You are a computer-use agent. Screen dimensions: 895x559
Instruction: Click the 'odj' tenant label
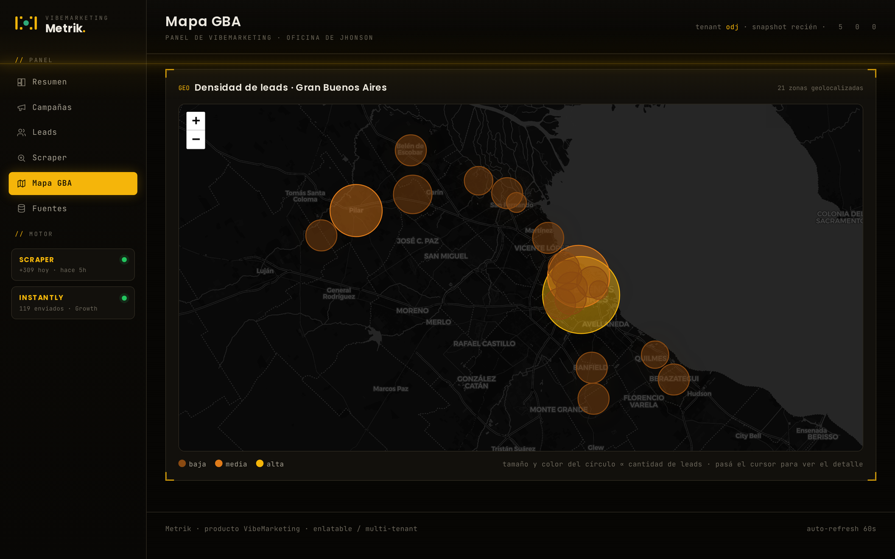pyautogui.click(x=732, y=27)
